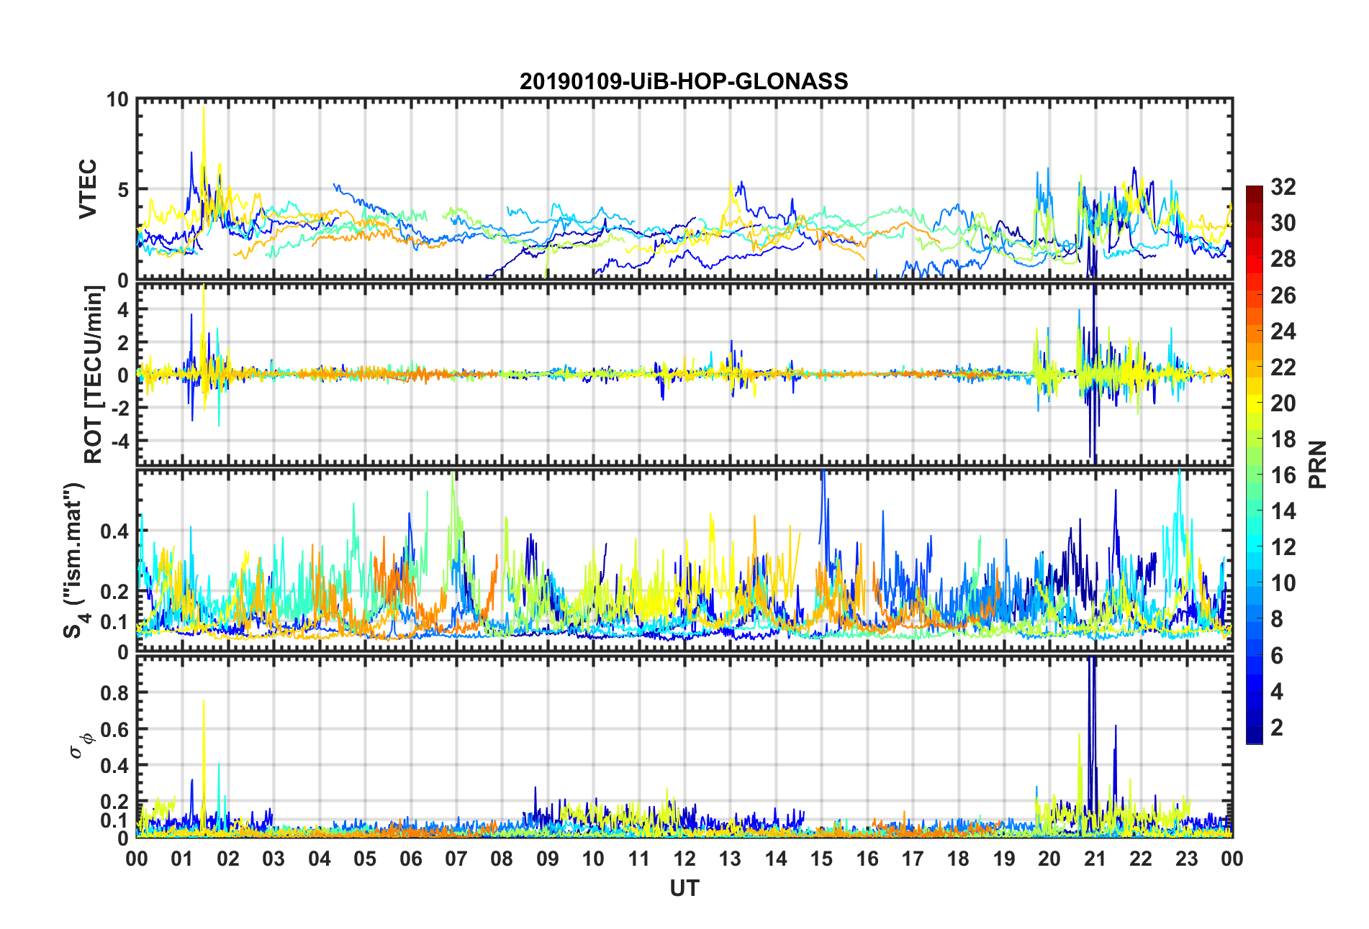
Task: Click colorbar tick label 2
Action: [x=1277, y=727]
